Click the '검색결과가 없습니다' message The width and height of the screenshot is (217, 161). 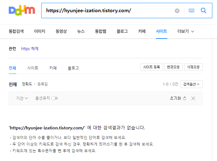point(124,128)
